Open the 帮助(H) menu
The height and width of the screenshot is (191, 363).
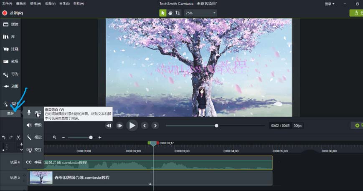79,3
